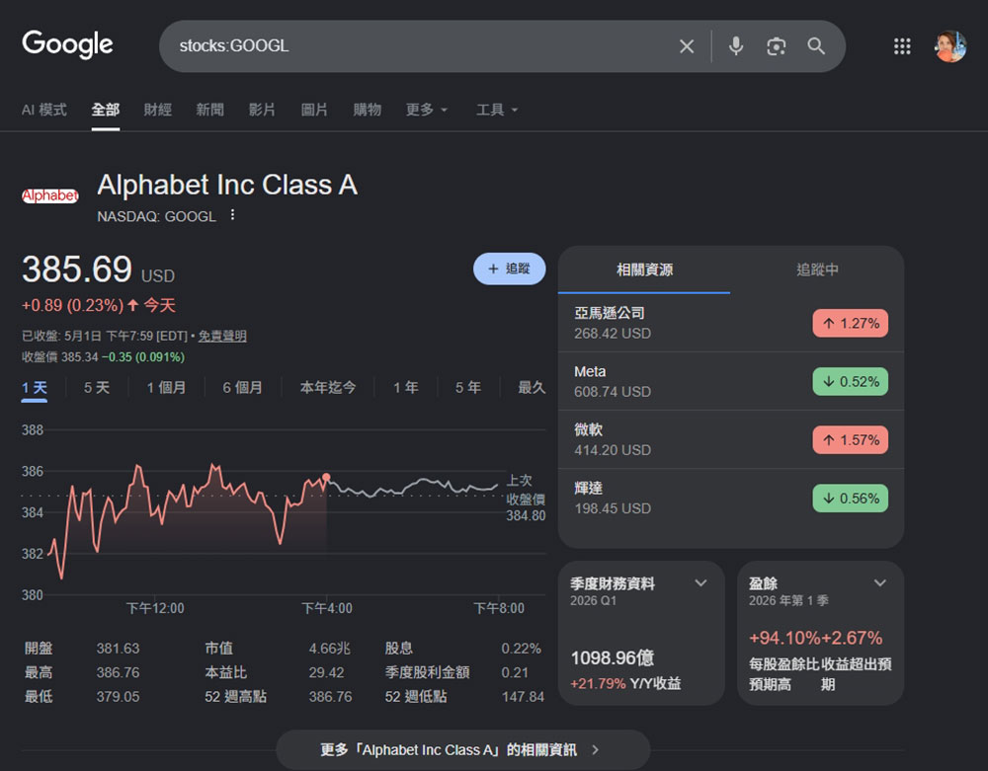Image resolution: width=988 pixels, height=771 pixels.
Task: Click the 下午4:00 closing point on chart
Action: coord(326,477)
